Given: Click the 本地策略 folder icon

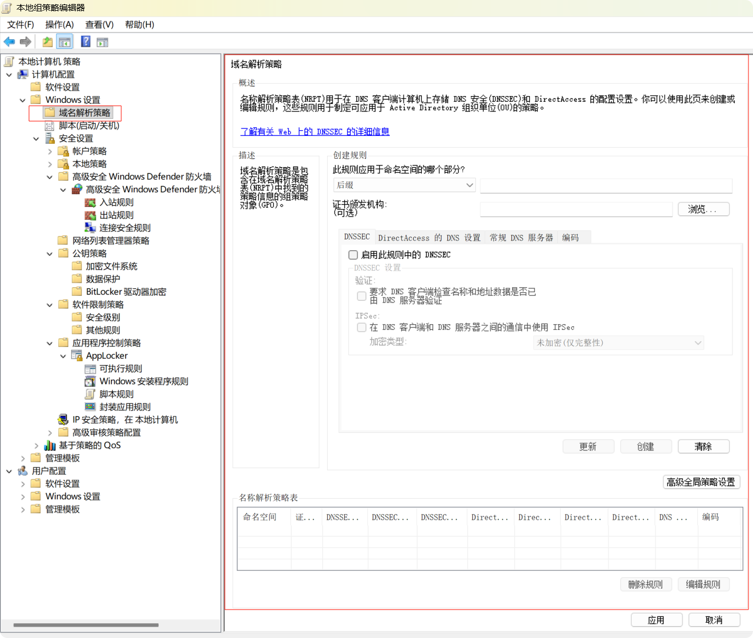Looking at the screenshot, I should [x=63, y=164].
